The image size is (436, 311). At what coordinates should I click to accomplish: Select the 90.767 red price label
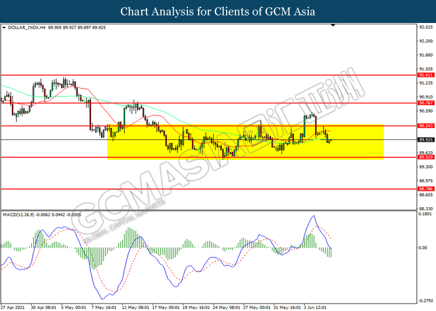click(425, 103)
